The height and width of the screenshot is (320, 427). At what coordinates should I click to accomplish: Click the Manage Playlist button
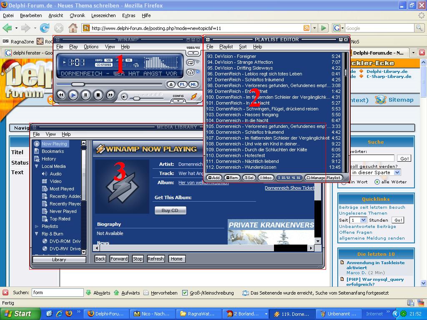coord(323,178)
